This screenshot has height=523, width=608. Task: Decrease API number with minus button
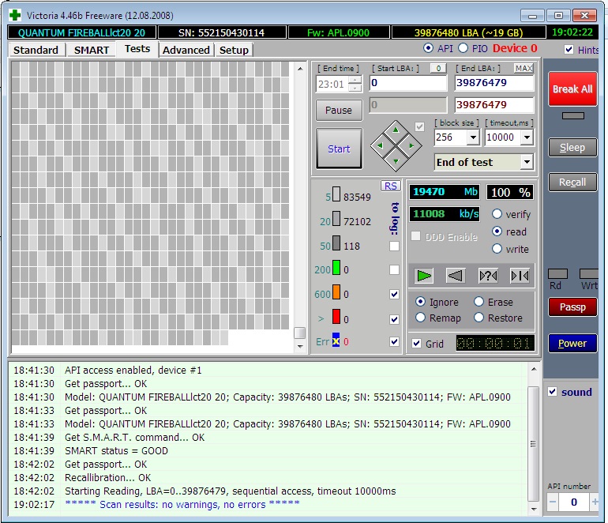point(553,502)
